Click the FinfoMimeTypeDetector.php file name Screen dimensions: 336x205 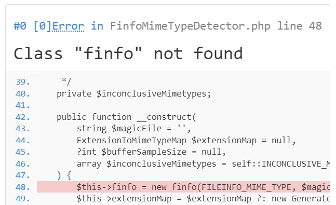[190, 26]
